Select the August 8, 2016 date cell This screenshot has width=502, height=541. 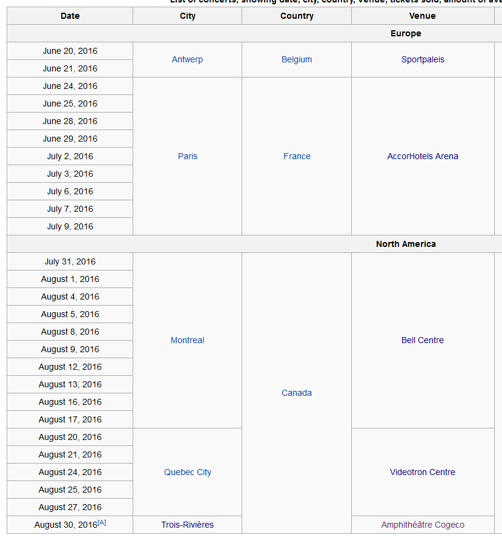click(70, 332)
